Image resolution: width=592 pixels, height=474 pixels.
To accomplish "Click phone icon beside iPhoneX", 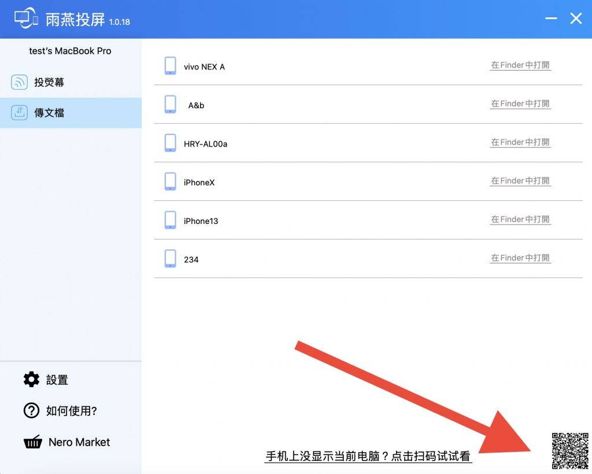I will 171,181.
